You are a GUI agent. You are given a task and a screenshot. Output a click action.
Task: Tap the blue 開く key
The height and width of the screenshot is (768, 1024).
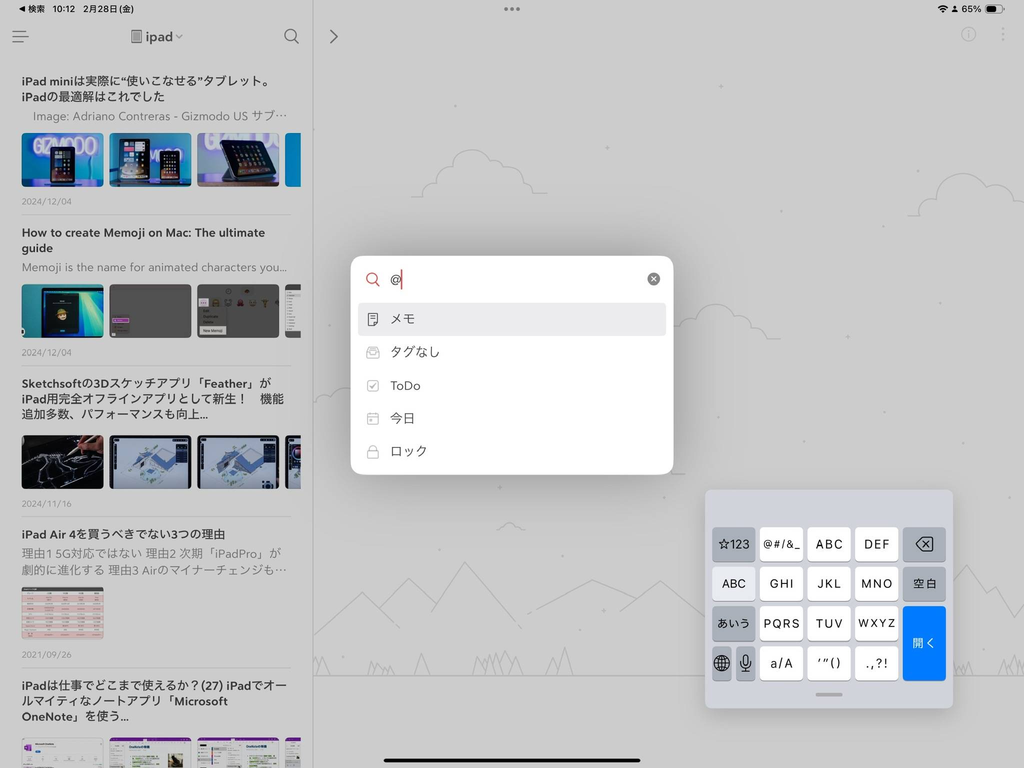924,643
